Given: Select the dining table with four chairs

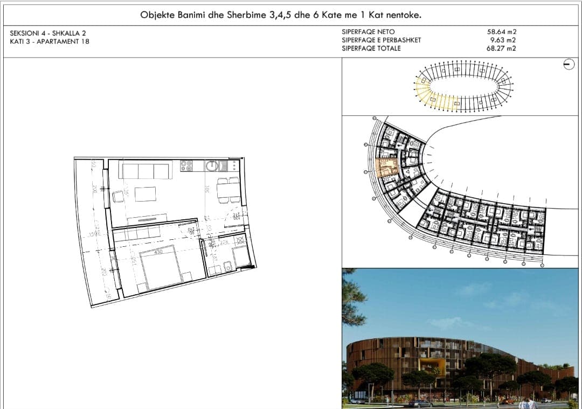Looking at the screenshot, I should click(228, 191).
